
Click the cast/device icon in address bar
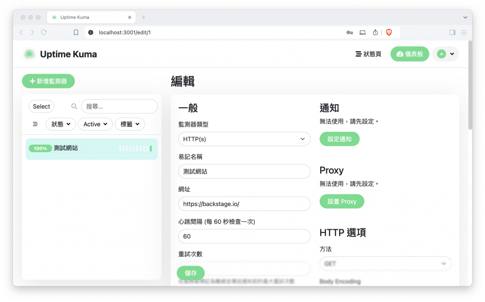tap(362, 33)
